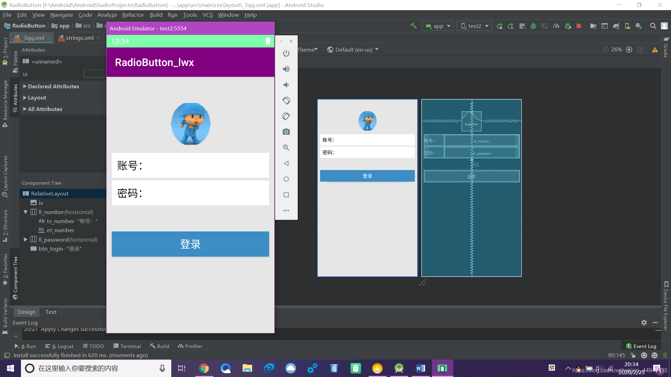671x377 pixels.
Task: Open AVD Manager icon
Action: pos(628,26)
